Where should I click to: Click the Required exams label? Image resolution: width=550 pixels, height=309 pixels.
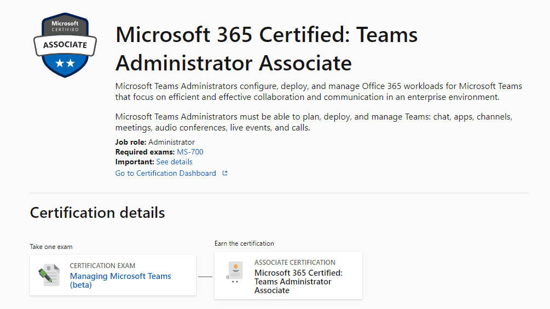[144, 152]
